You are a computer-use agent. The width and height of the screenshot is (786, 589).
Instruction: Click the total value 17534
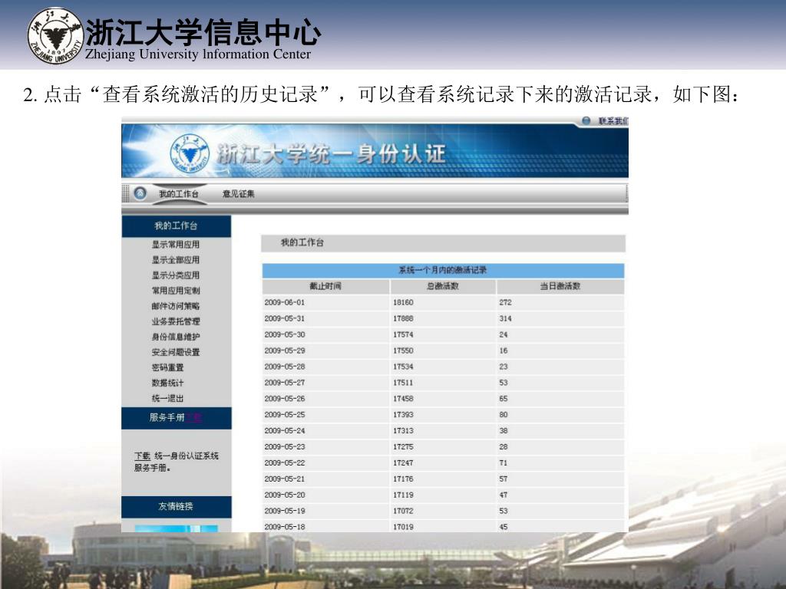click(x=403, y=367)
